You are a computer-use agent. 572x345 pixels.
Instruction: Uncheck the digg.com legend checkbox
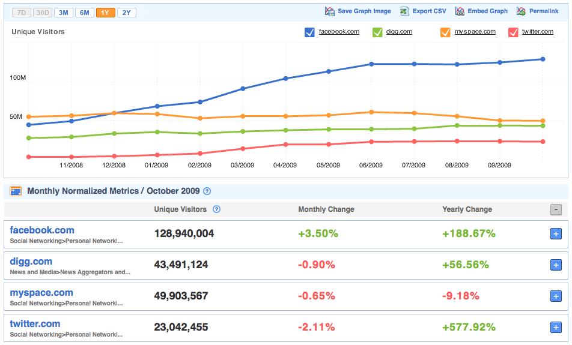377,32
